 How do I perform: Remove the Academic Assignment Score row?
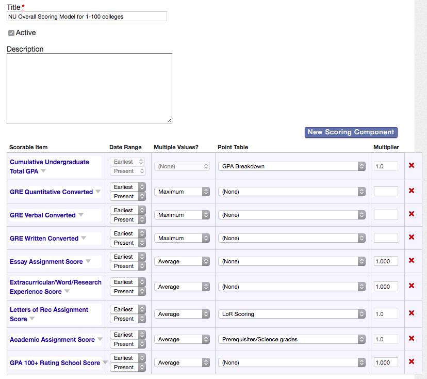[411, 339]
